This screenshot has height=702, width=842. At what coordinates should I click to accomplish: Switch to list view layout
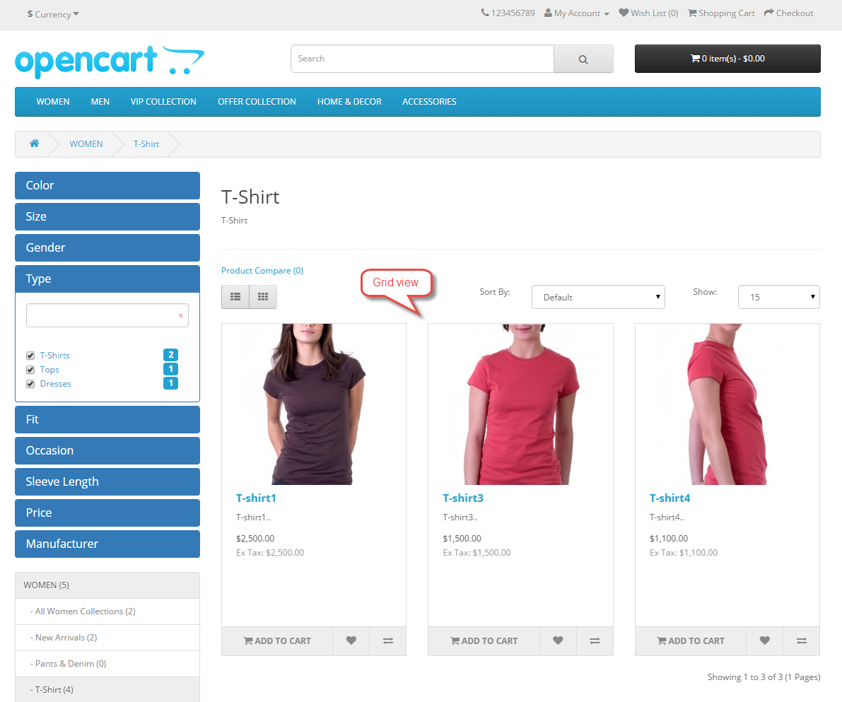[235, 297]
